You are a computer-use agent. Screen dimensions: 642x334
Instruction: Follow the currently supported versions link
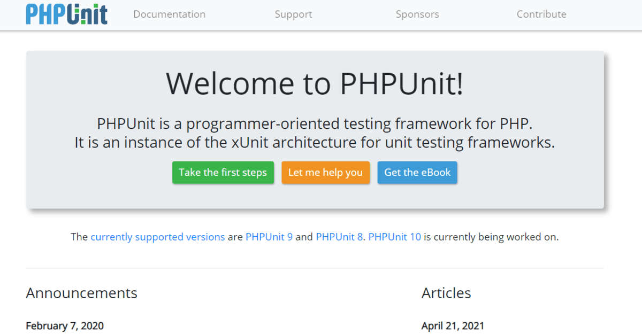158,237
